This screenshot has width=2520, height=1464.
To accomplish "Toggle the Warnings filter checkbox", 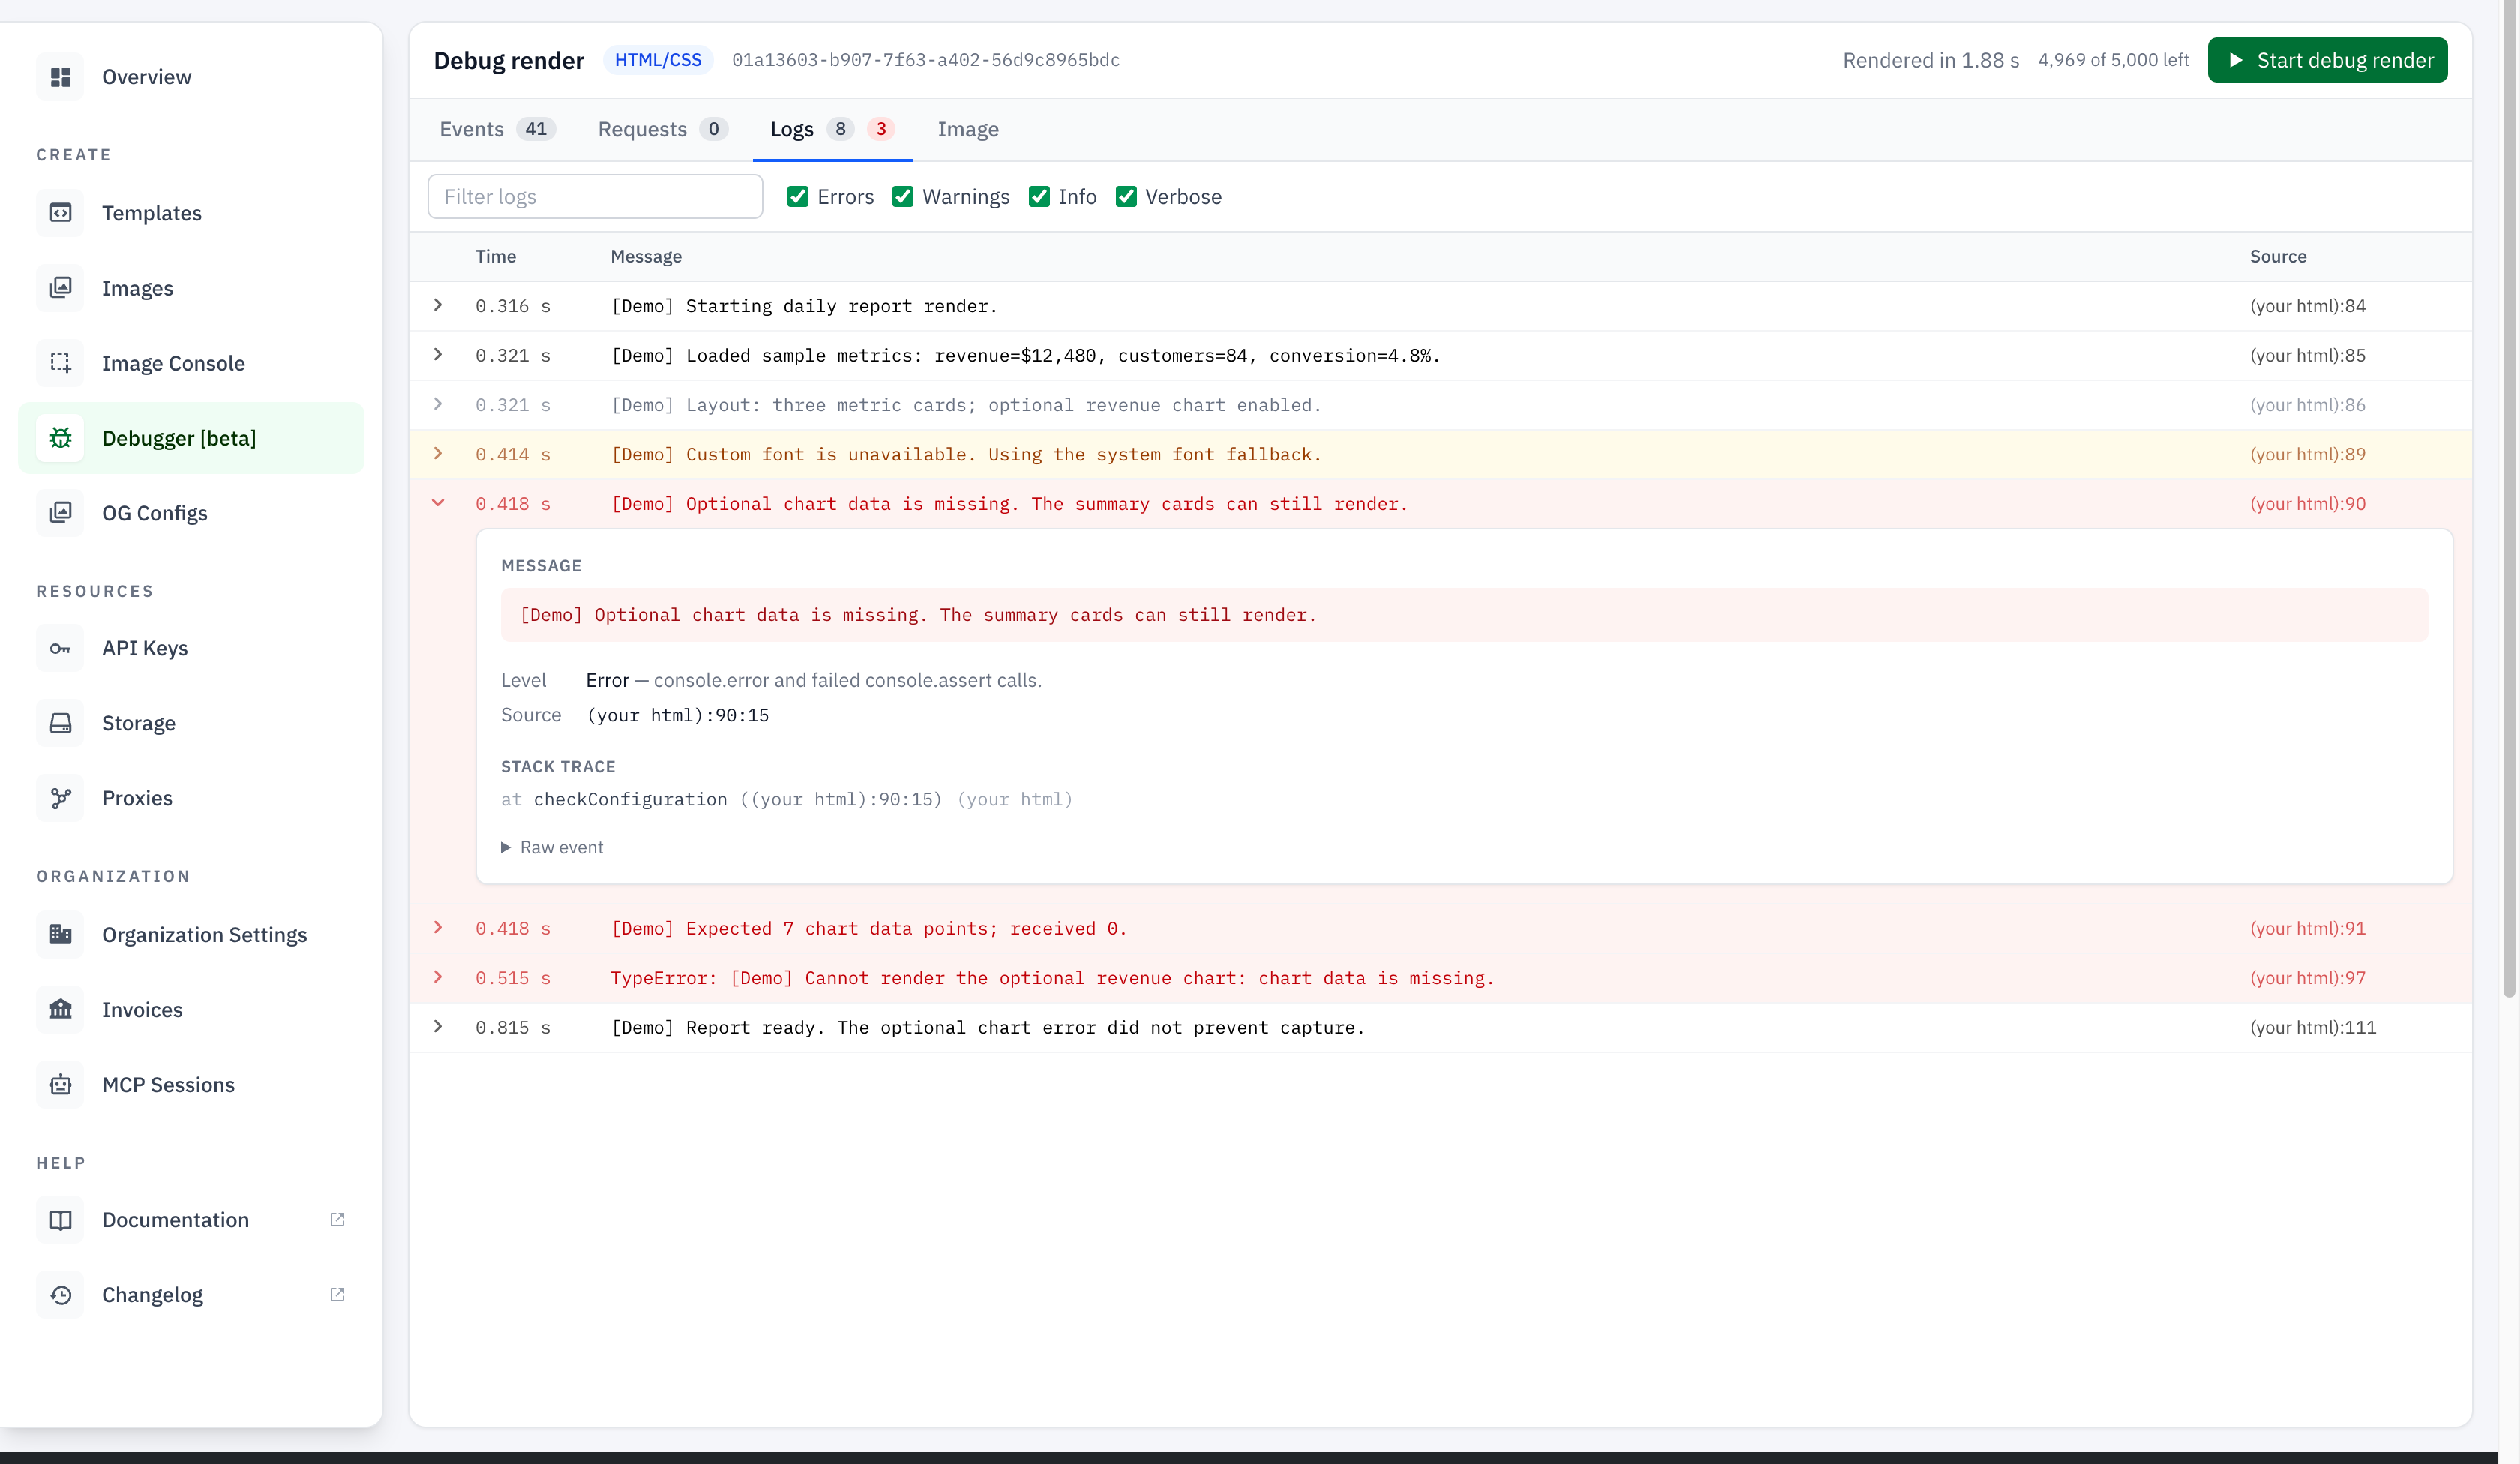I will pyautogui.click(x=902, y=197).
